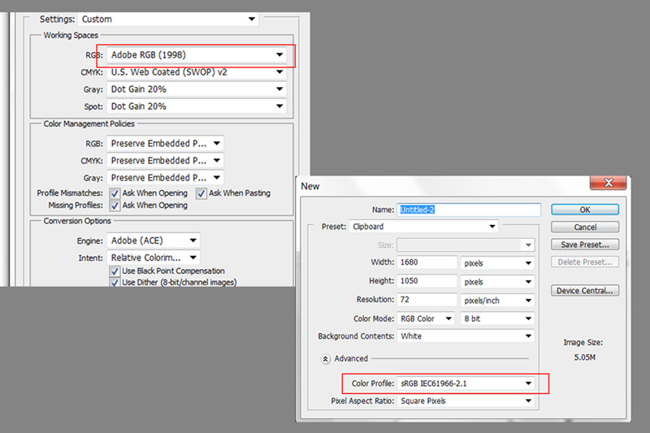Image resolution: width=650 pixels, height=433 pixels.
Task: Open Color Profile dropdown sRGB IEC61966-2.1
Action: coord(466,383)
